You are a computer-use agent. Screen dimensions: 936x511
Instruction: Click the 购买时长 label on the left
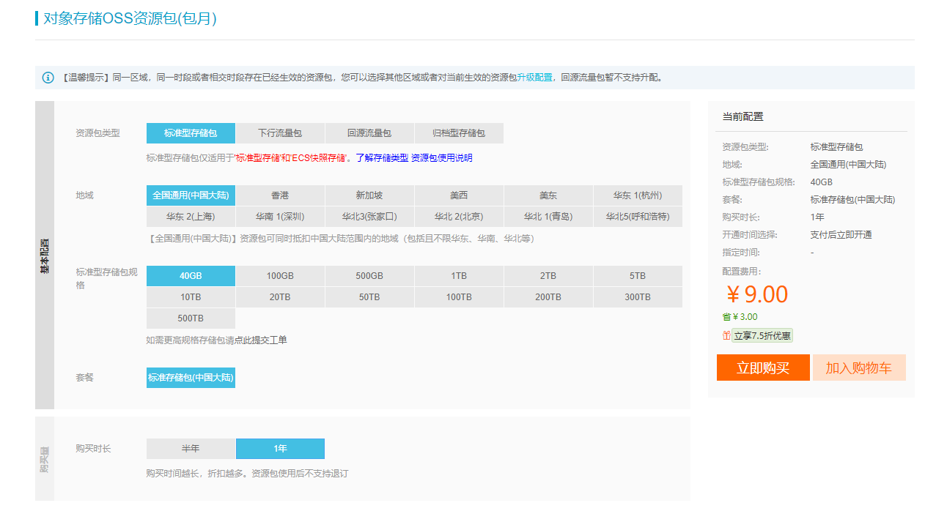coord(93,448)
